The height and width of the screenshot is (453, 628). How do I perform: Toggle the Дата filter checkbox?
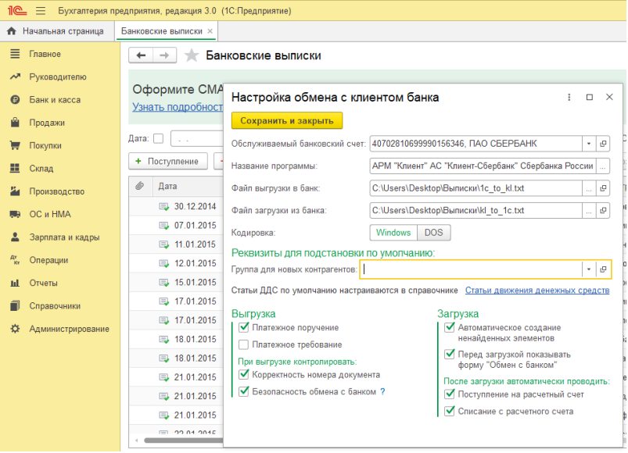click(159, 138)
